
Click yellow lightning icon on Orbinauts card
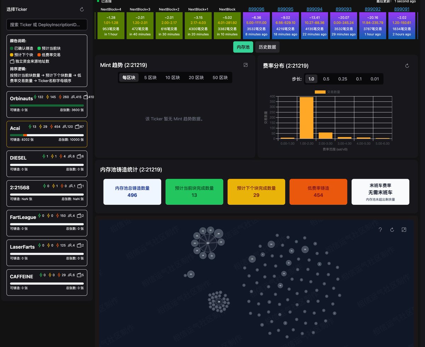(x=47, y=97)
